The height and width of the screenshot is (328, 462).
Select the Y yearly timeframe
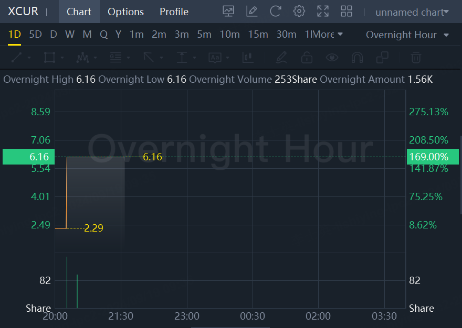pyautogui.click(x=119, y=35)
